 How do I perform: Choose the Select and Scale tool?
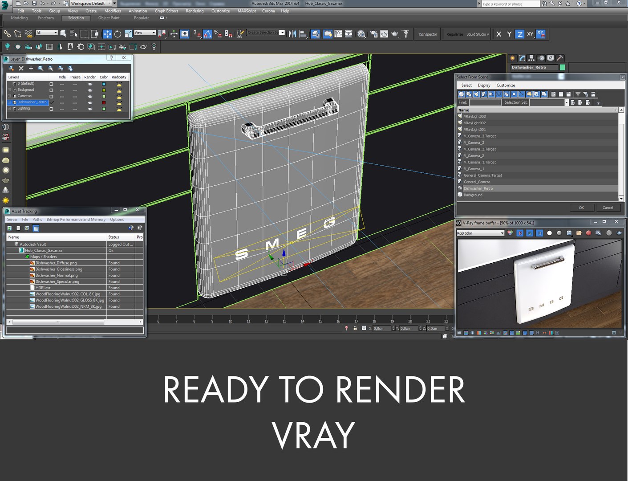point(128,34)
